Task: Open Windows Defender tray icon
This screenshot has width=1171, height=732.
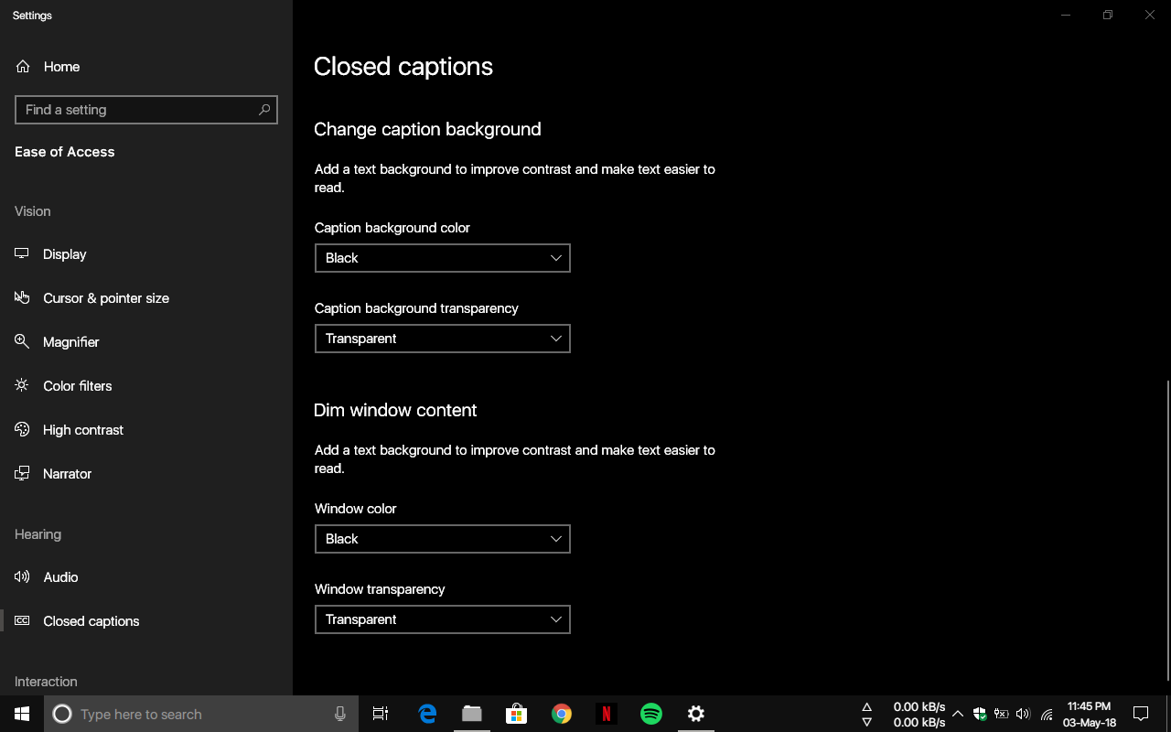Action: click(980, 714)
